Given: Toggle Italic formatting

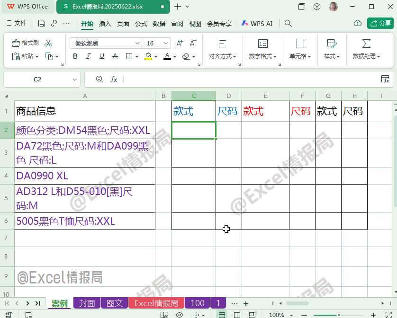Looking at the screenshot, I should tap(88, 56).
